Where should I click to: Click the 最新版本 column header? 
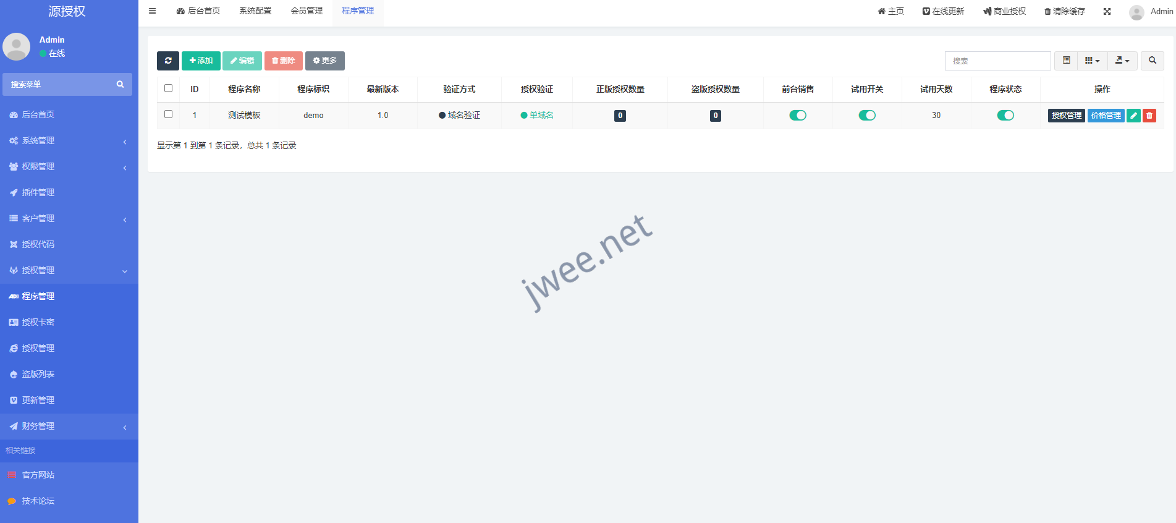point(383,89)
